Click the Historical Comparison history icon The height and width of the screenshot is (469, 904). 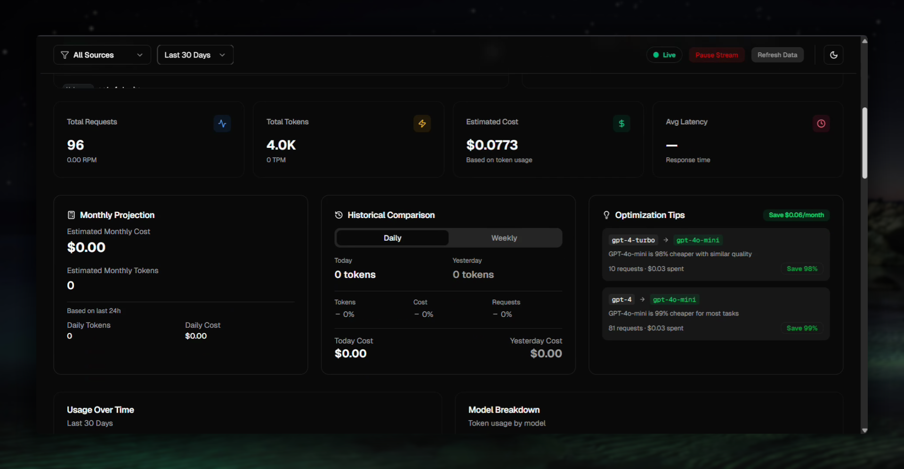[x=339, y=215]
